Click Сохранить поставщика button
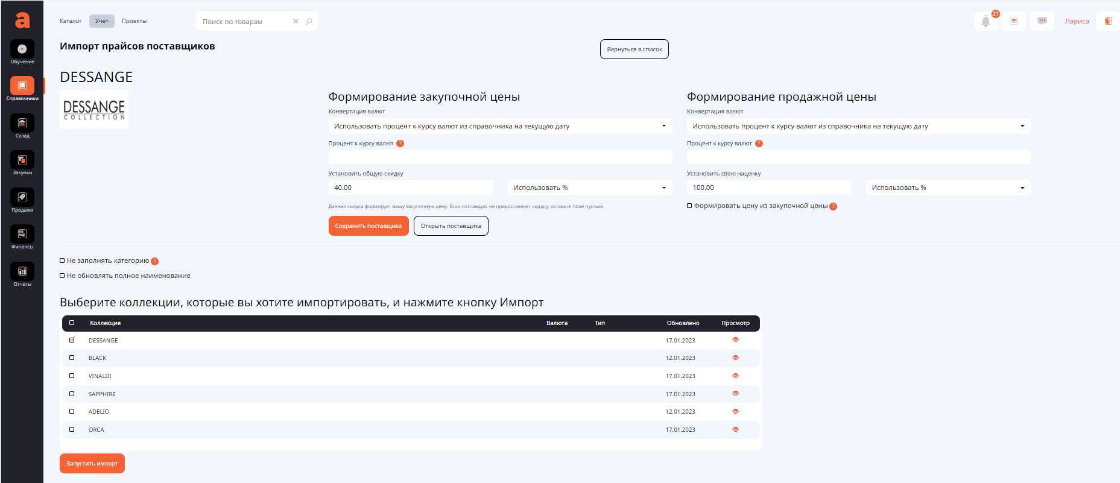This screenshot has height=483, width=1120. (369, 226)
